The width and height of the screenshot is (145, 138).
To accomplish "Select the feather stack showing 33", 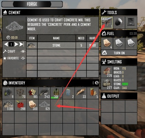I will (81, 93).
